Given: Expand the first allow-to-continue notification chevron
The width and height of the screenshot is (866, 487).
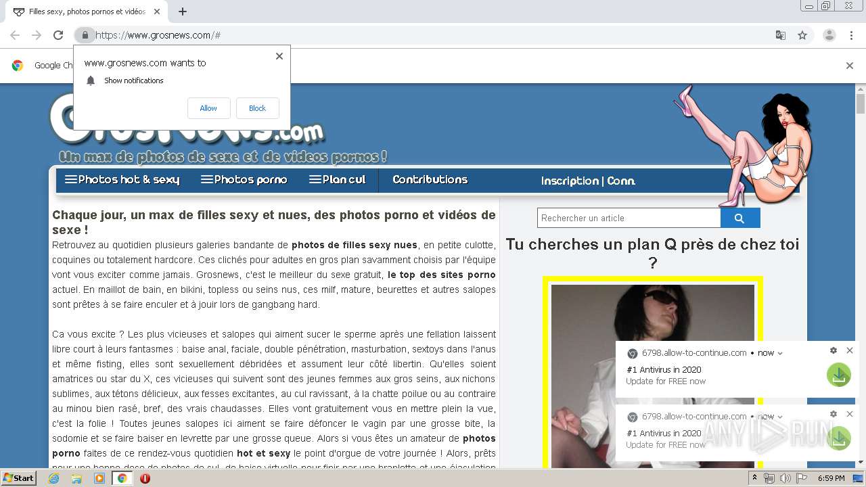Looking at the screenshot, I should [x=780, y=353].
